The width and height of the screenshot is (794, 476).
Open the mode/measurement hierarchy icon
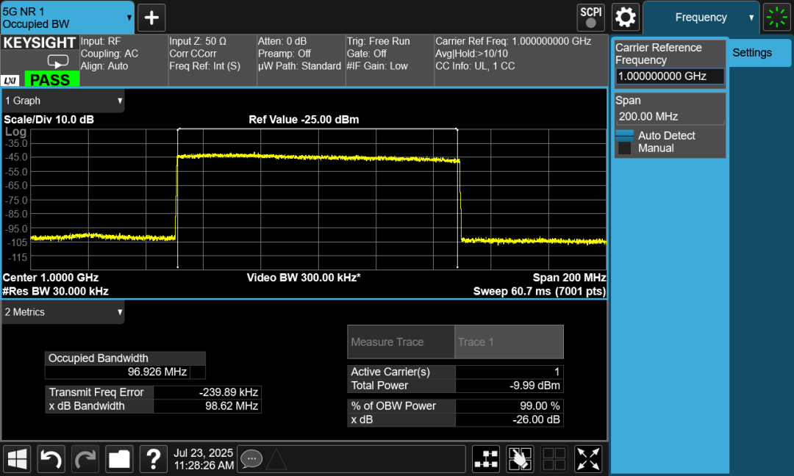pyautogui.click(x=486, y=459)
